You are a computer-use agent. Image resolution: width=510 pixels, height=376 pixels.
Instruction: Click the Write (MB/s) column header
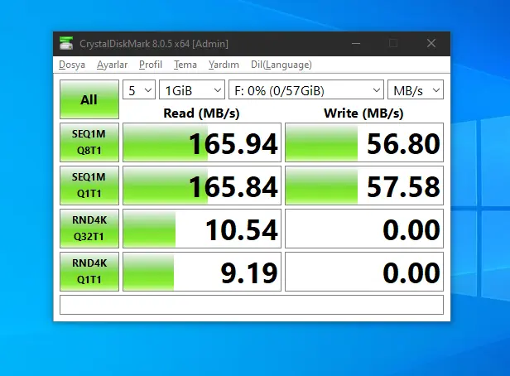click(x=363, y=113)
